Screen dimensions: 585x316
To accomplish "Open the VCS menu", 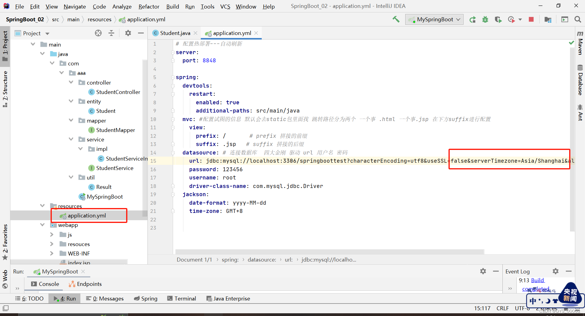I will tap(225, 6).
